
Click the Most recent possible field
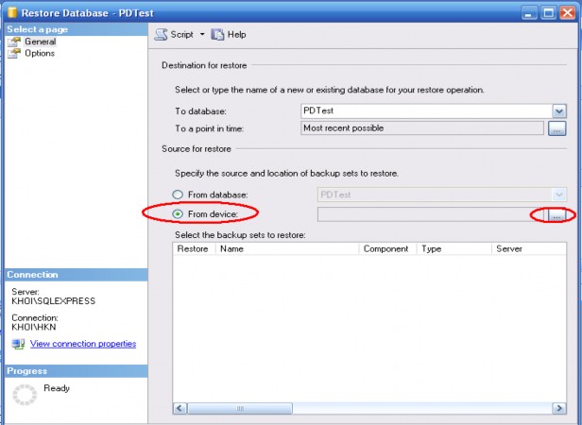coord(422,128)
